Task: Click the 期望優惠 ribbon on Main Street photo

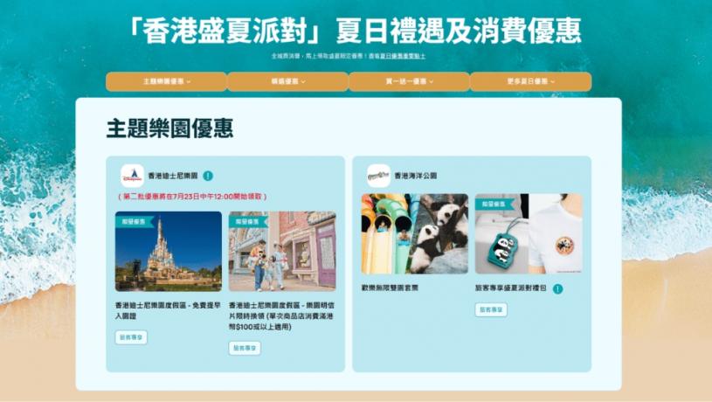Action: [x=247, y=222]
